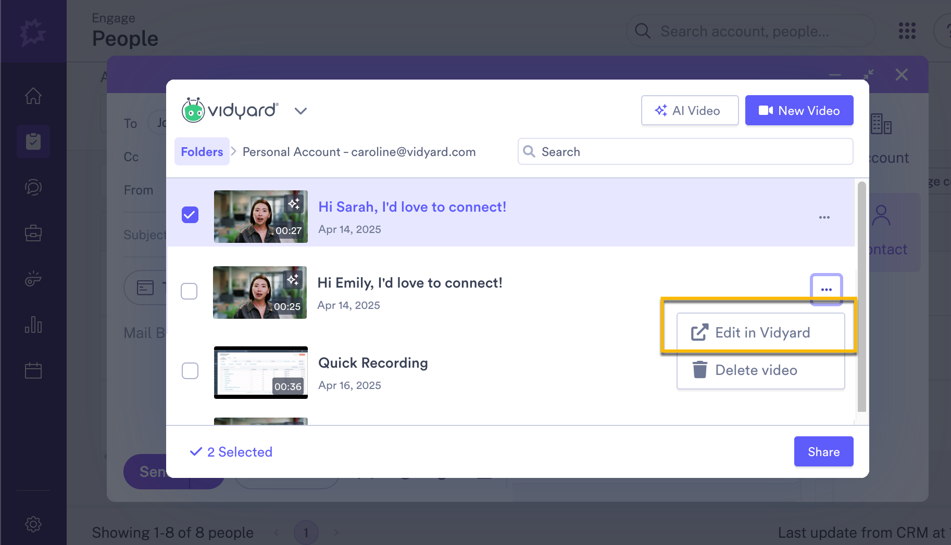
Task: Click the AI Video button
Action: [690, 110]
